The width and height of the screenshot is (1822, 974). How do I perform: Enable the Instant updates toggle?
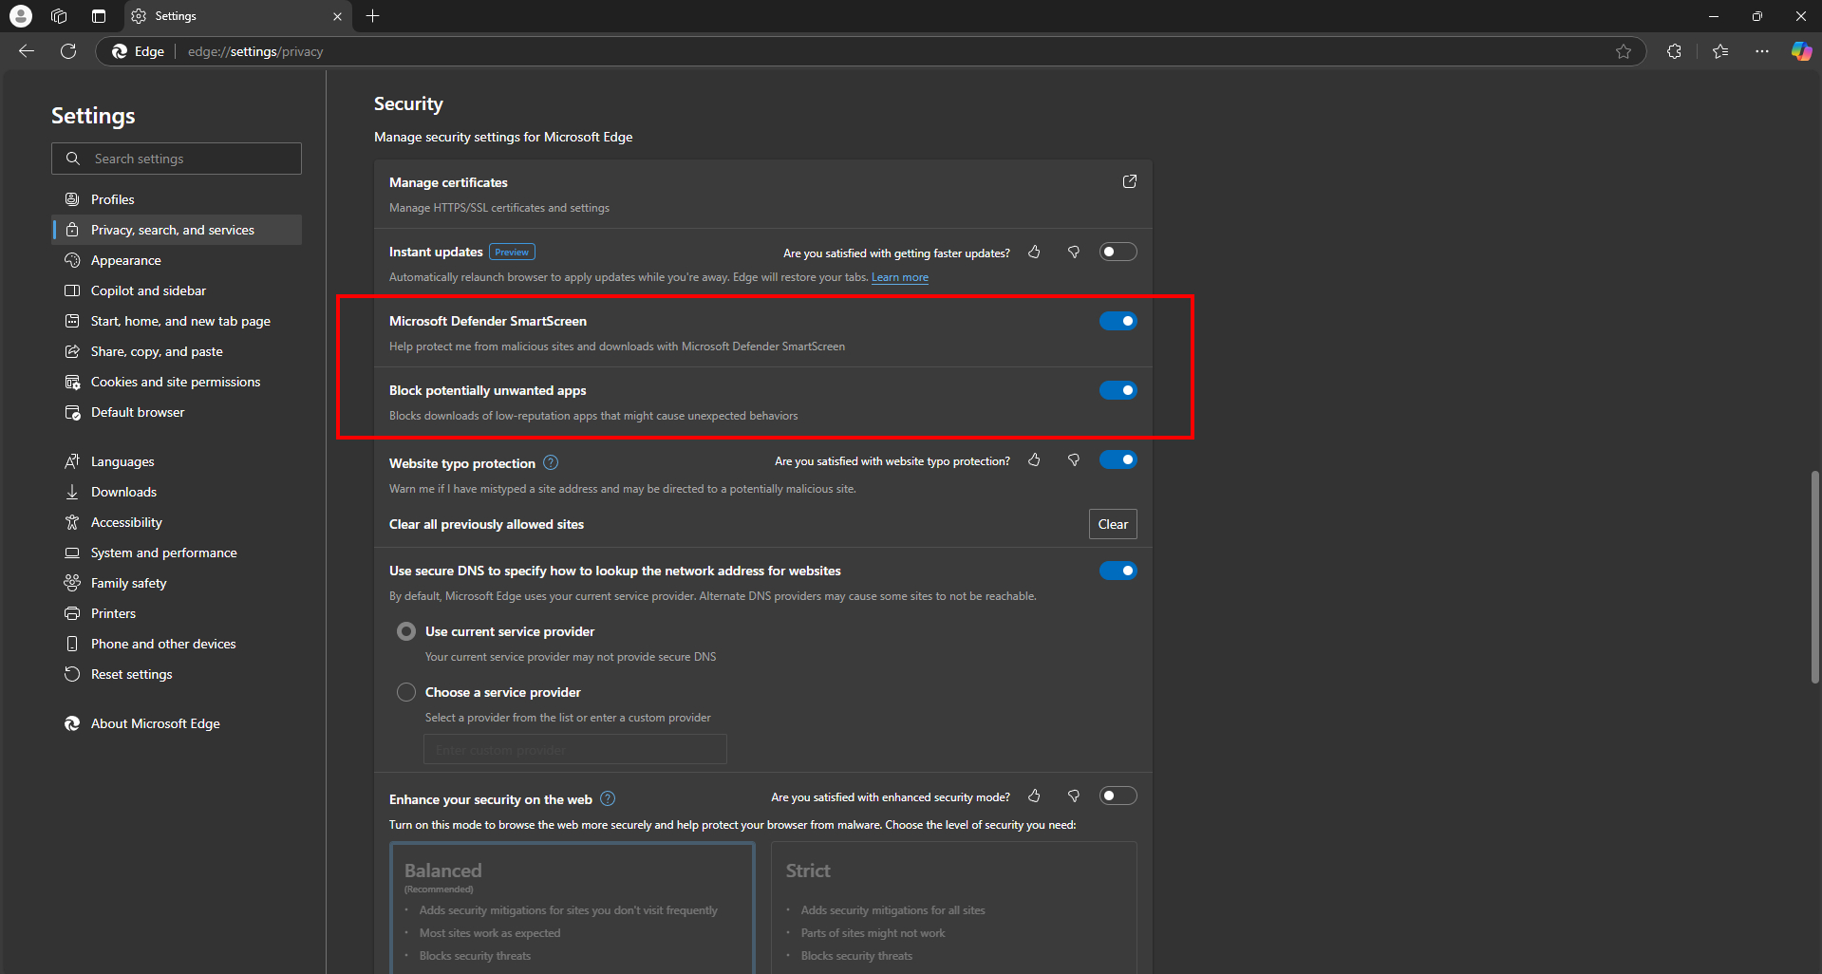(x=1118, y=252)
